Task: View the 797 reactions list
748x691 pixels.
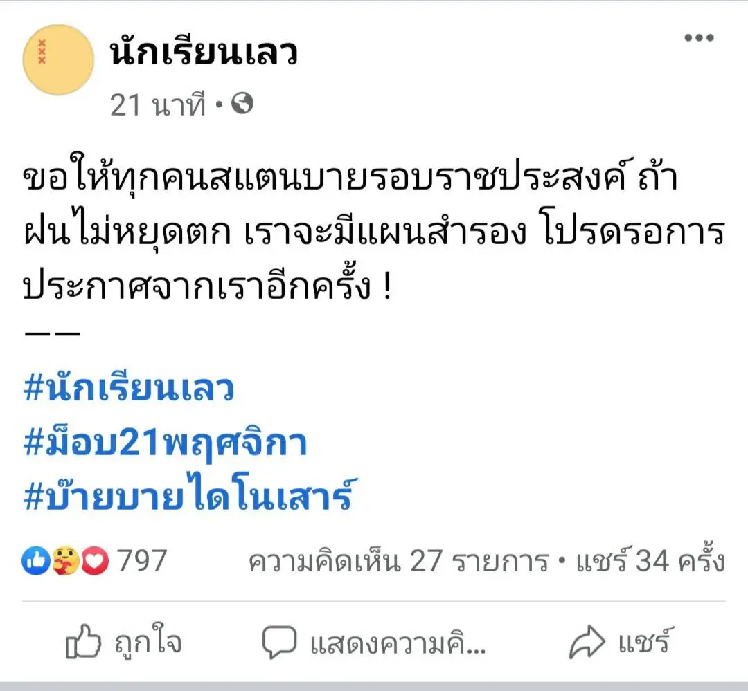Action: tap(142, 561)
